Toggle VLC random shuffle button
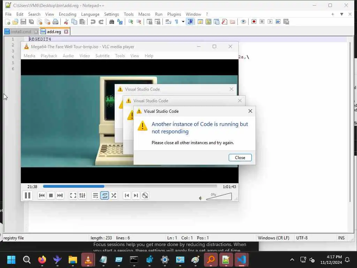357x268 pixels. point(114,195)
